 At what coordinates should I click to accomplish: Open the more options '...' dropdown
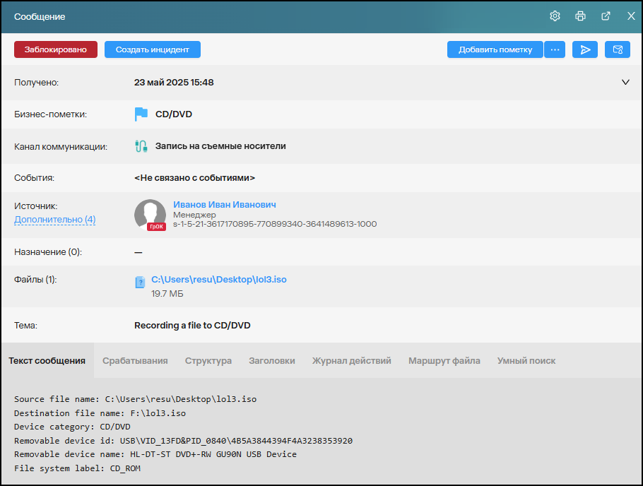[555, 49]
